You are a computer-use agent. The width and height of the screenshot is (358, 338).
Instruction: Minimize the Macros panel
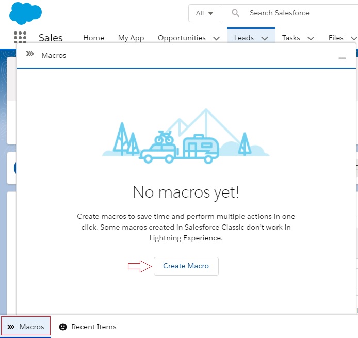coord(342,58)
